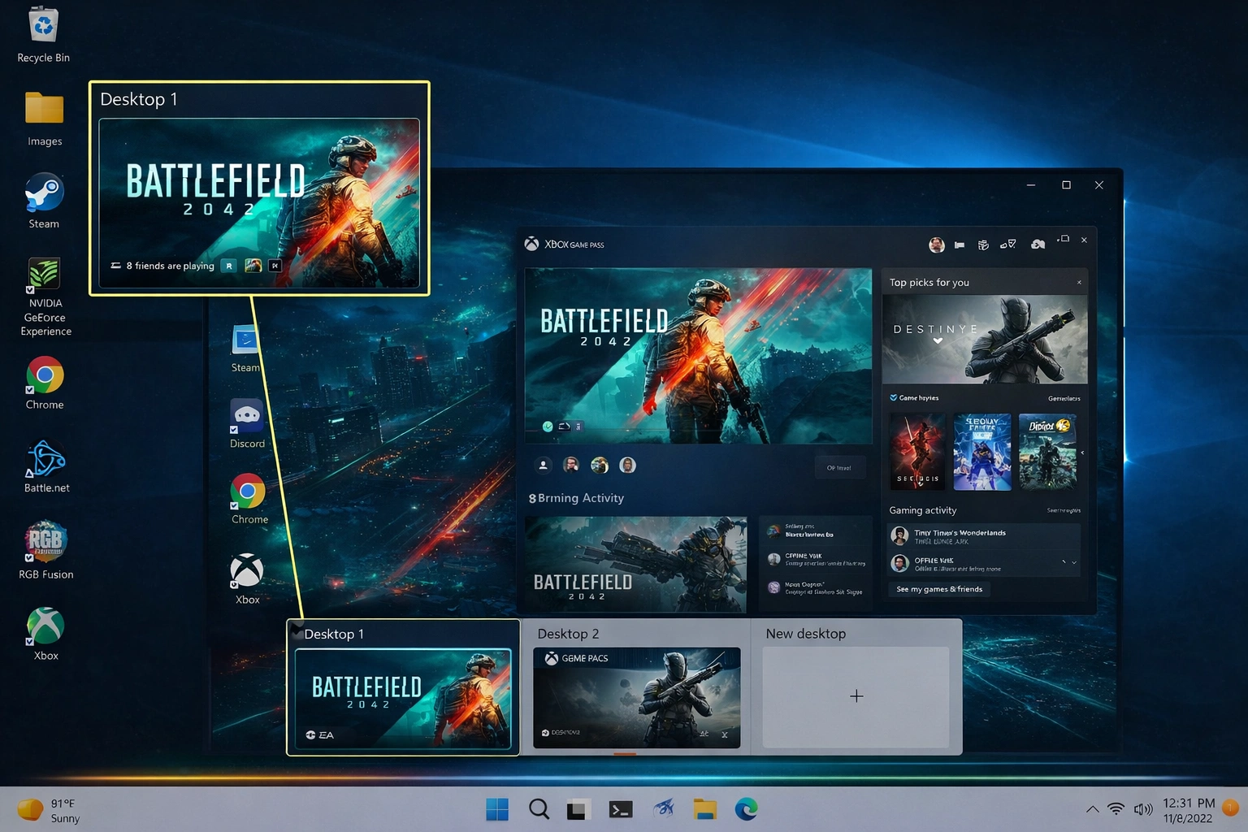Open Windows Search on the taskbar
The width and height of the screenshot is (1248, 832).
coord(539,809)
